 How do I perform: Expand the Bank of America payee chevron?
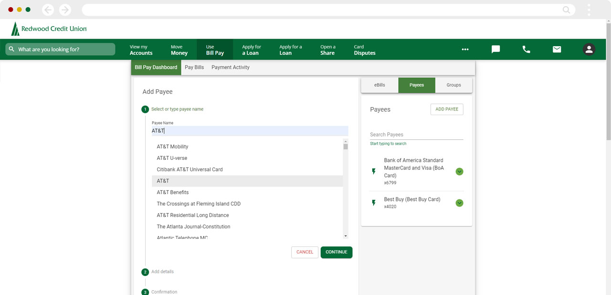click(459, 171)
